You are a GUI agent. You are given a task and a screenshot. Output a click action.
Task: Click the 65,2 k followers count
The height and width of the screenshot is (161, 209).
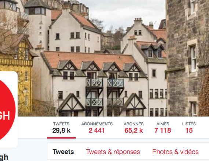click(x=134, y=130)
